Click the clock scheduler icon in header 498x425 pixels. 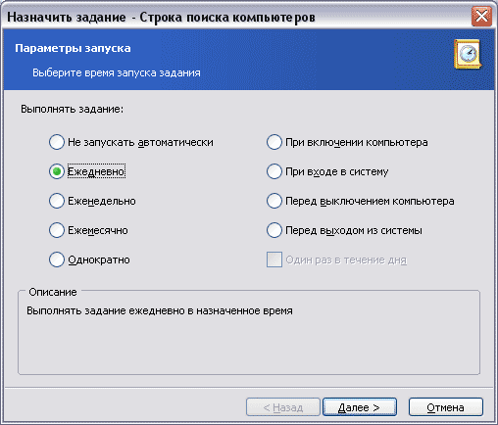[468, 54]
